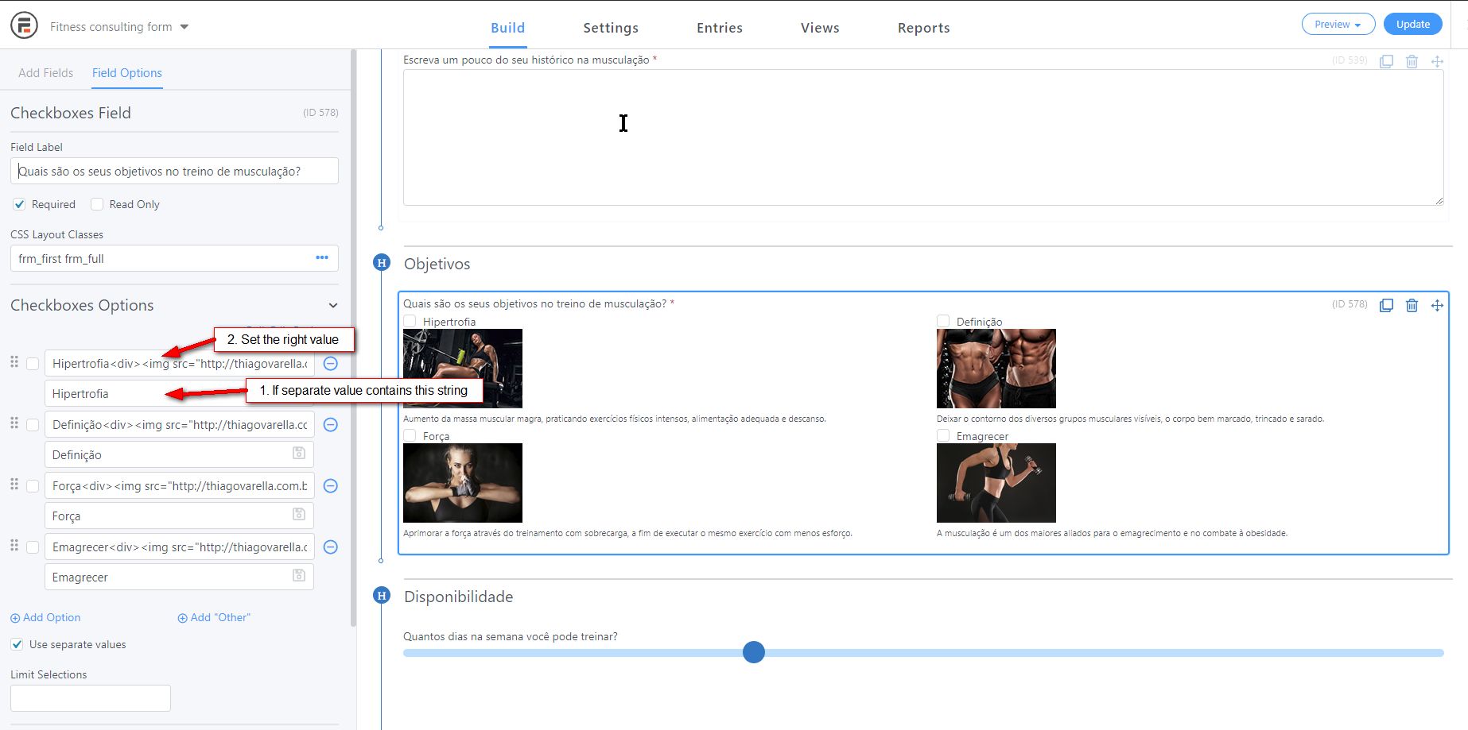Click the plus icon next to Add "Other"
Screen dimensions: 1468x730
click(x=182, y=618)
